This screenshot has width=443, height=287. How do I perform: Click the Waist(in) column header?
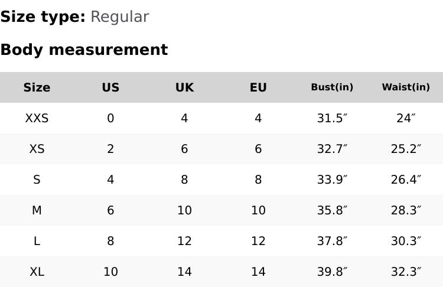(x=406, y=87)
